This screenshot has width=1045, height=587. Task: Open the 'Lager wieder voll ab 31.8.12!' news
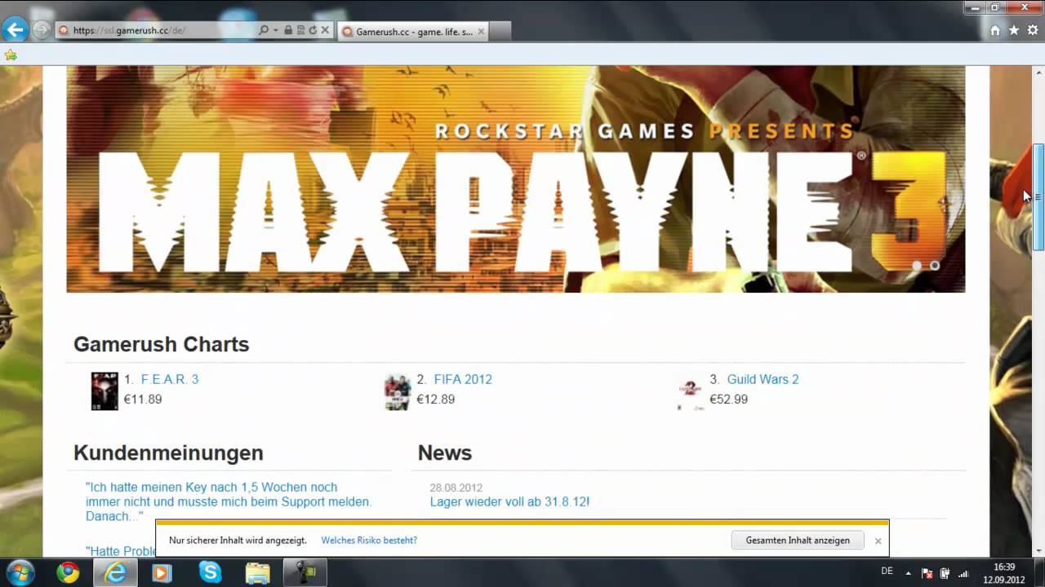point(509,501)
